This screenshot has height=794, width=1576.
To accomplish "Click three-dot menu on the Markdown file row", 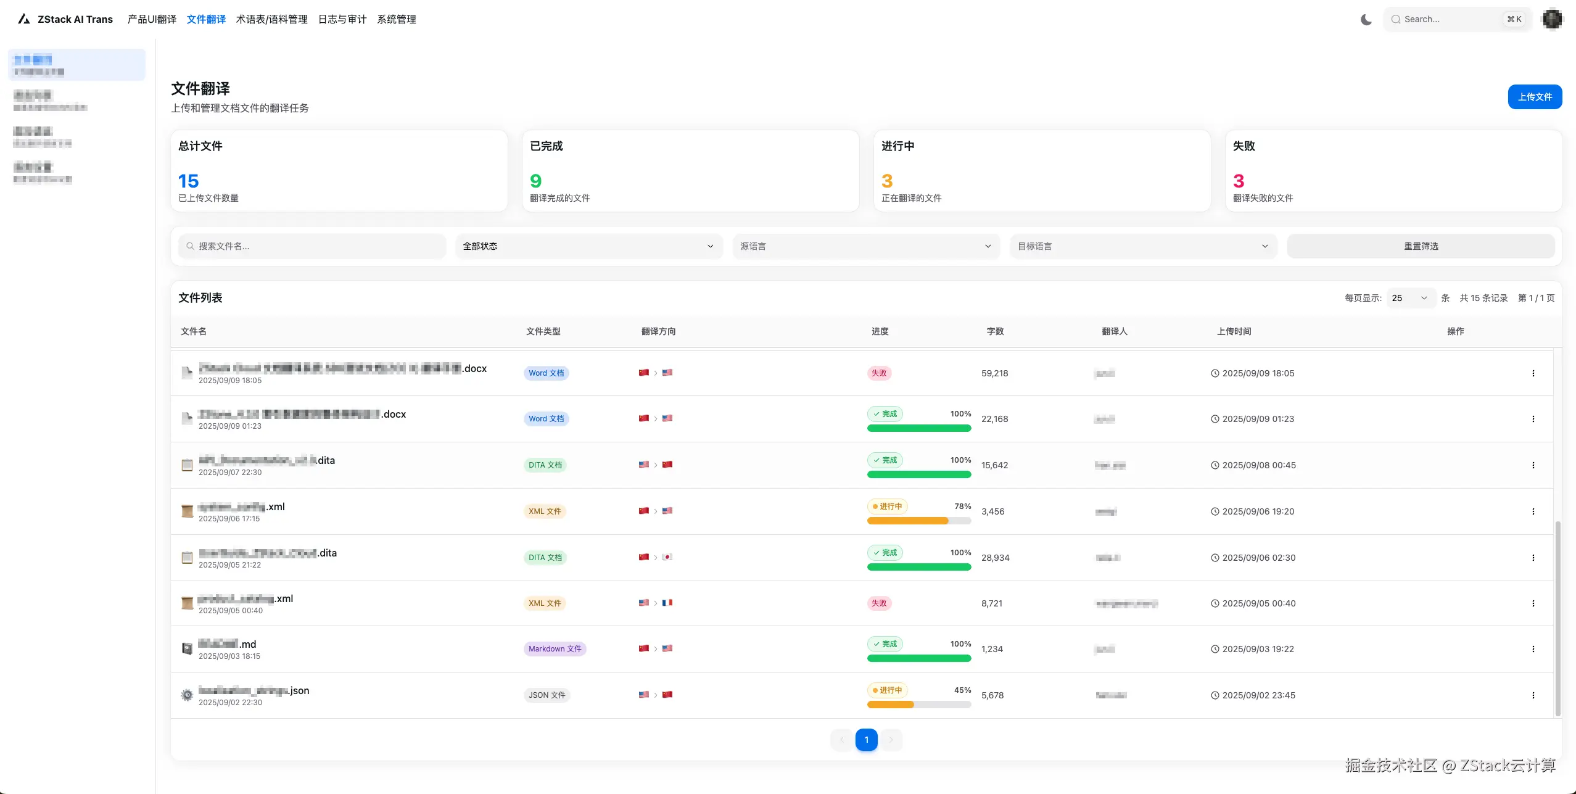I will pyautogui.click(x=1533, y=649).
